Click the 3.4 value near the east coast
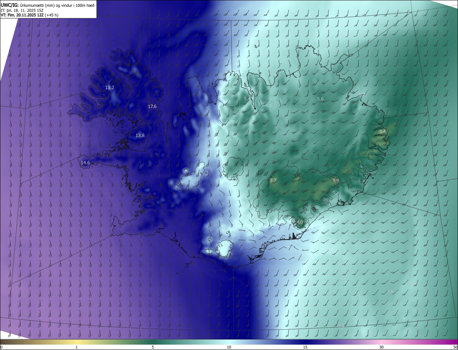The height and width of the screenshot is (350, 458). click(383, 132)
